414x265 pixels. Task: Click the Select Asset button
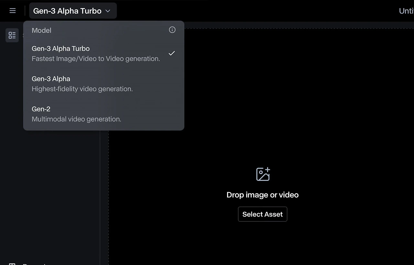262,214
